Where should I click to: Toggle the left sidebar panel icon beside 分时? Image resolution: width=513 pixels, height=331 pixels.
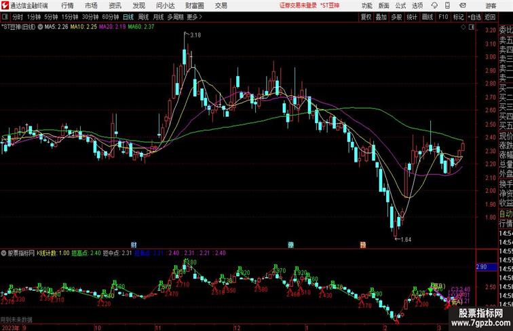pos(5,17)
